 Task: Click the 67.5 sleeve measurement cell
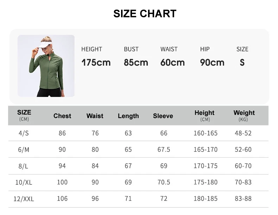(x=164, y=149)
